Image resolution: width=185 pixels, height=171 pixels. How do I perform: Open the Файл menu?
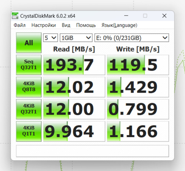tap(20, 25)
